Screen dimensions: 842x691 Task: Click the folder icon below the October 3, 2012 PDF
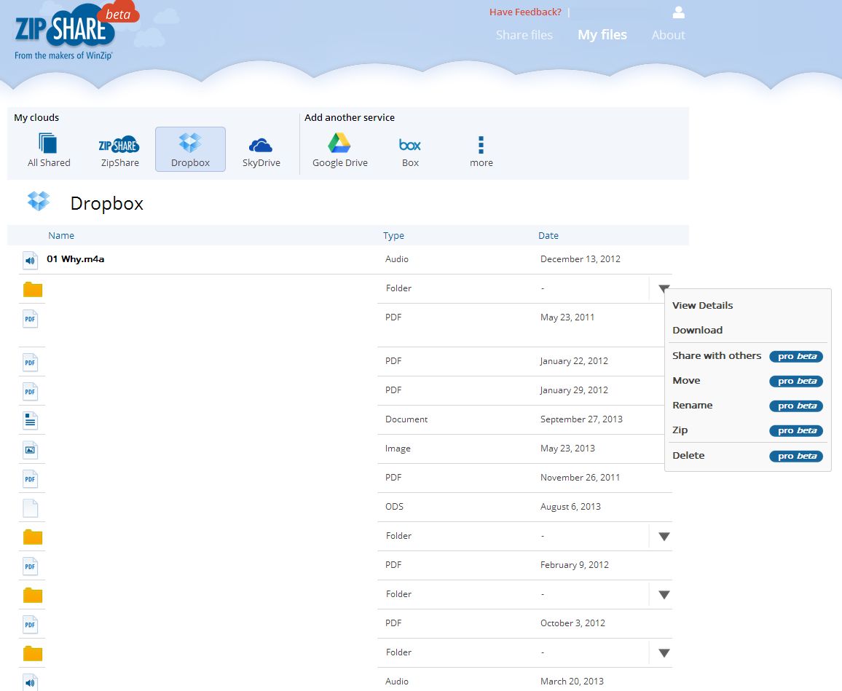[x=33, y=653]
